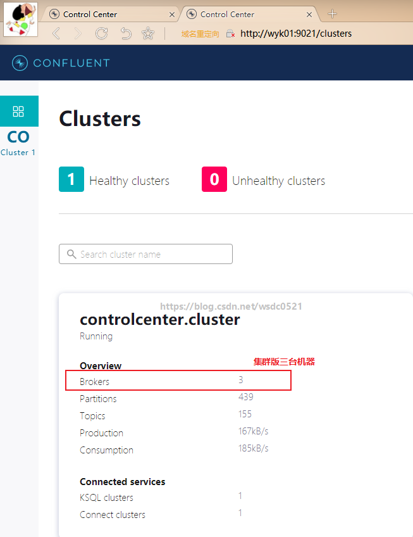Click the KSQL clusters entry
Screen dimensions: 413x537
[106, 498]
